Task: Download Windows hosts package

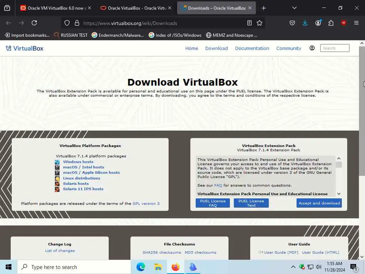Action: [78, 162]
